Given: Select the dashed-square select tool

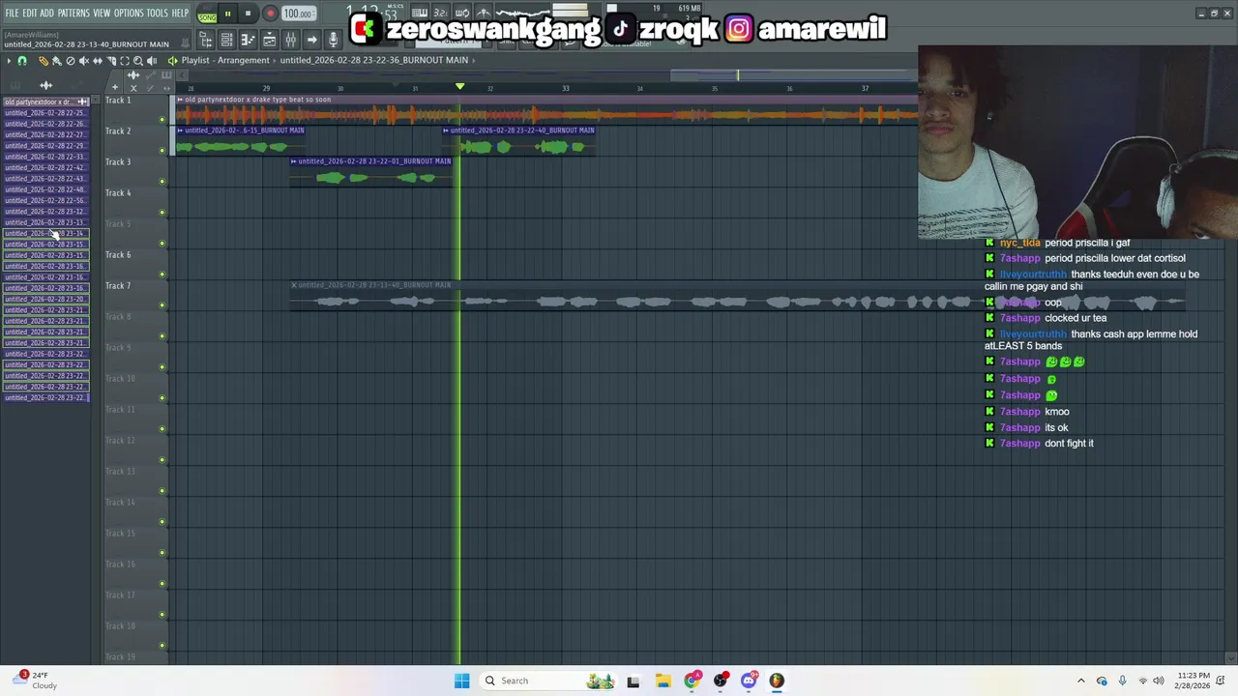Looking at the screenshot, I should pyautogui.click(x=125, y=60).
